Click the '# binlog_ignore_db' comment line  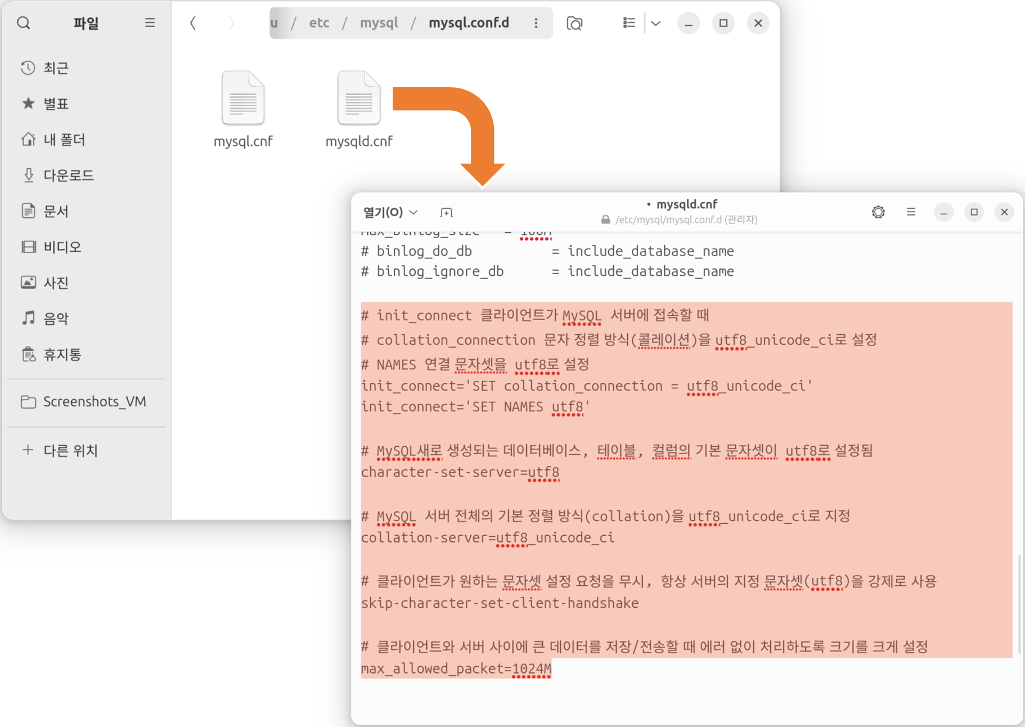547,271
